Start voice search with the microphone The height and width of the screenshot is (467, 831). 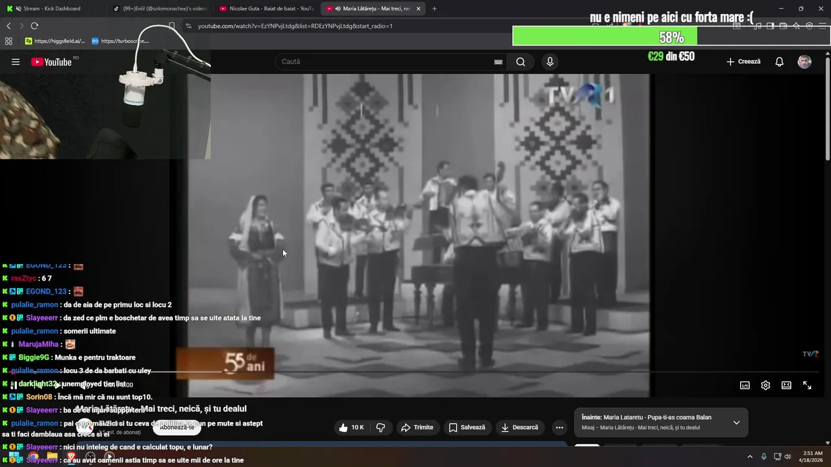point(550,62)
